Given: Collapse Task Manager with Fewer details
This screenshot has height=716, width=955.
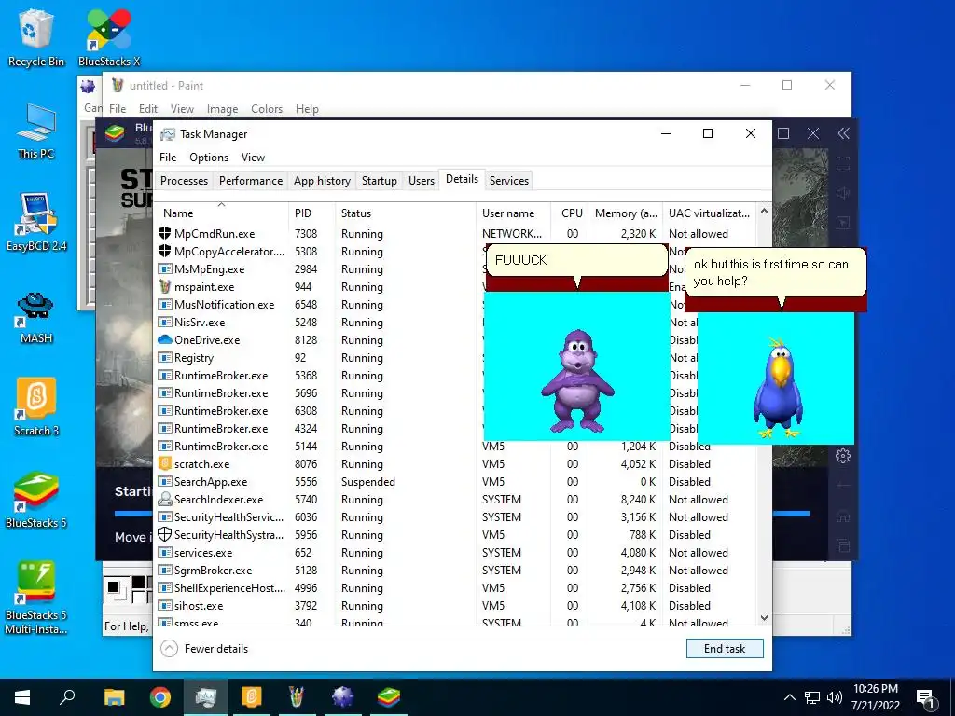Looking at the screenshot, I should coord(204,649).
